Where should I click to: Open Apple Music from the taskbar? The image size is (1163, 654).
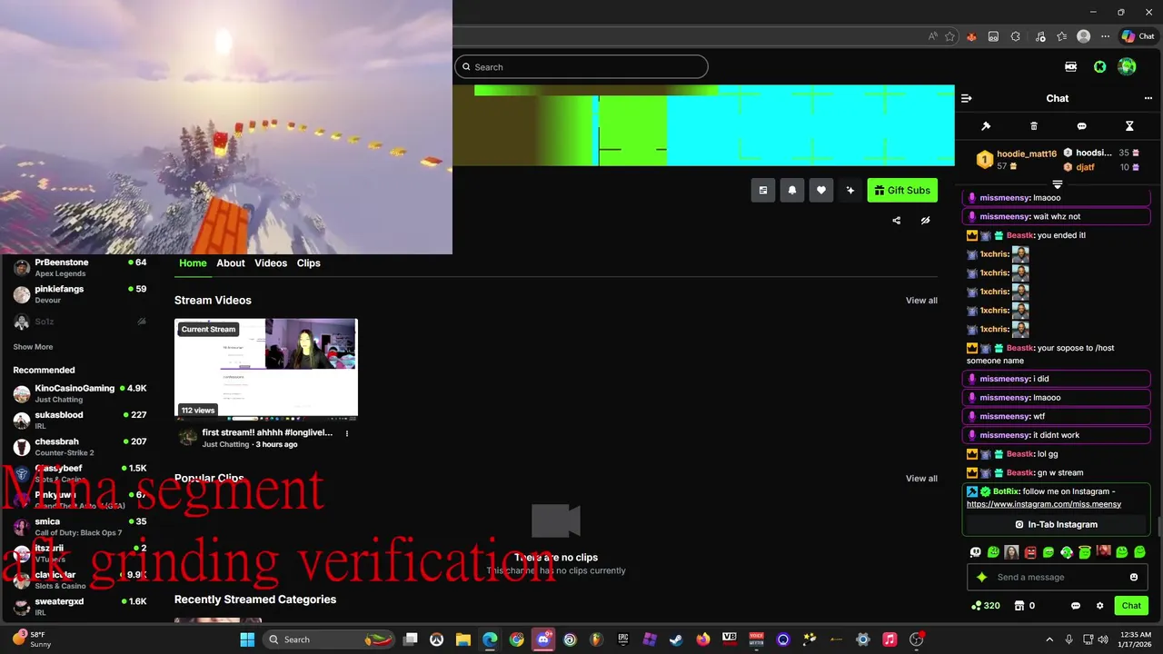tap(890, 639)
